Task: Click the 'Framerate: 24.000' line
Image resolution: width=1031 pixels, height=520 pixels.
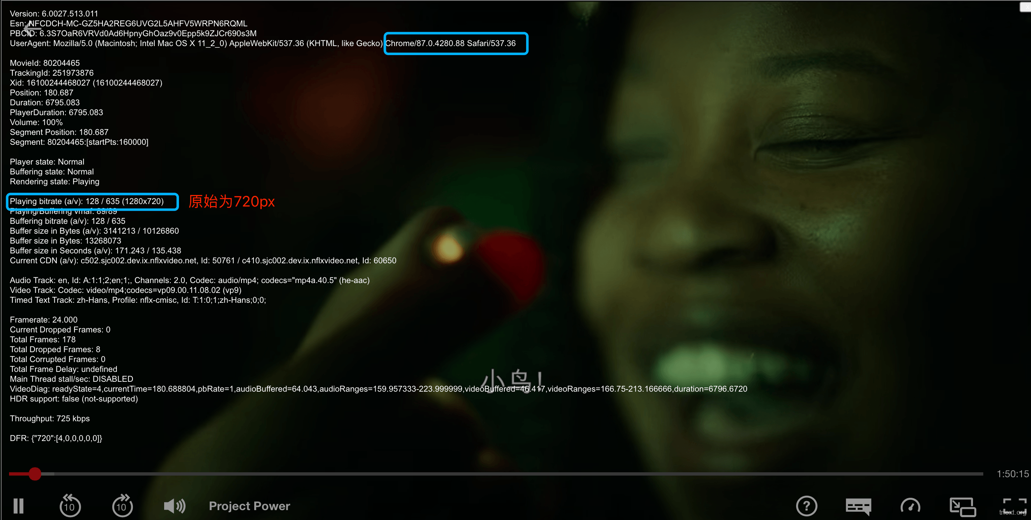Action: [x=44, y=320]
